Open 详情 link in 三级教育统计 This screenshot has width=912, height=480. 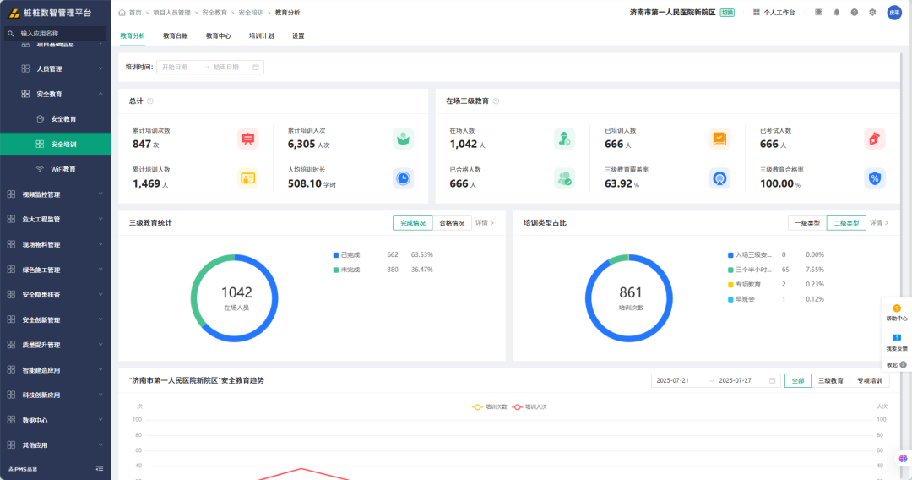pos(485,223)
